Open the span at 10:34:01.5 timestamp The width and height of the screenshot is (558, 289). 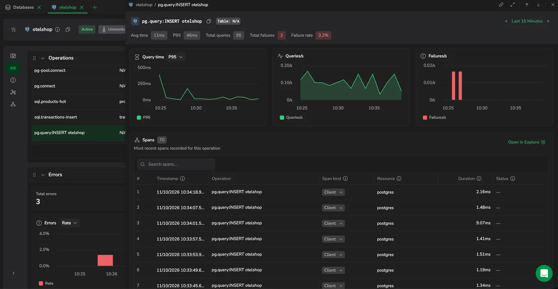[341, 223]
